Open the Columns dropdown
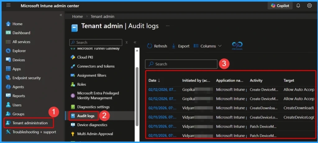The height and width of the screenshot is (143, 318). [x=207, y=46]
